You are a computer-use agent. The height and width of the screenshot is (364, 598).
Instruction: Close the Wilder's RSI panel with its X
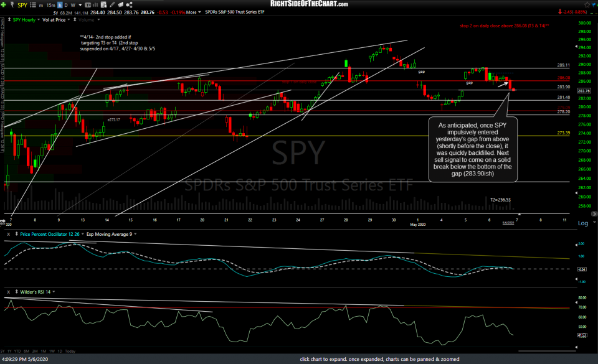point(9,292)
